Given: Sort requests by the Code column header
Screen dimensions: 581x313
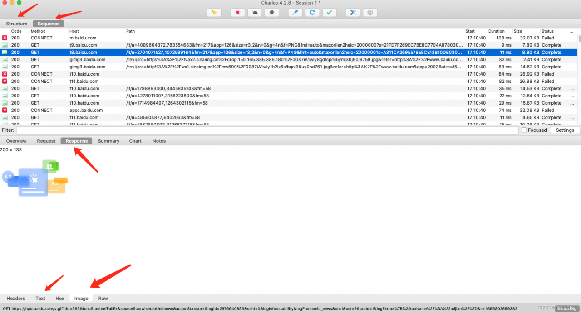Looking at the screenshot, I should click(16, 31).
